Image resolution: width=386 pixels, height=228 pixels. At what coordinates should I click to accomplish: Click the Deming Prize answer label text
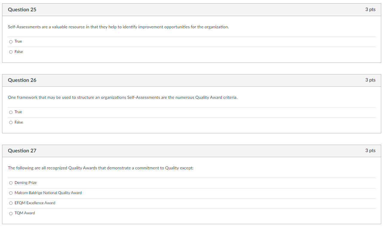(x=25, y=182)
